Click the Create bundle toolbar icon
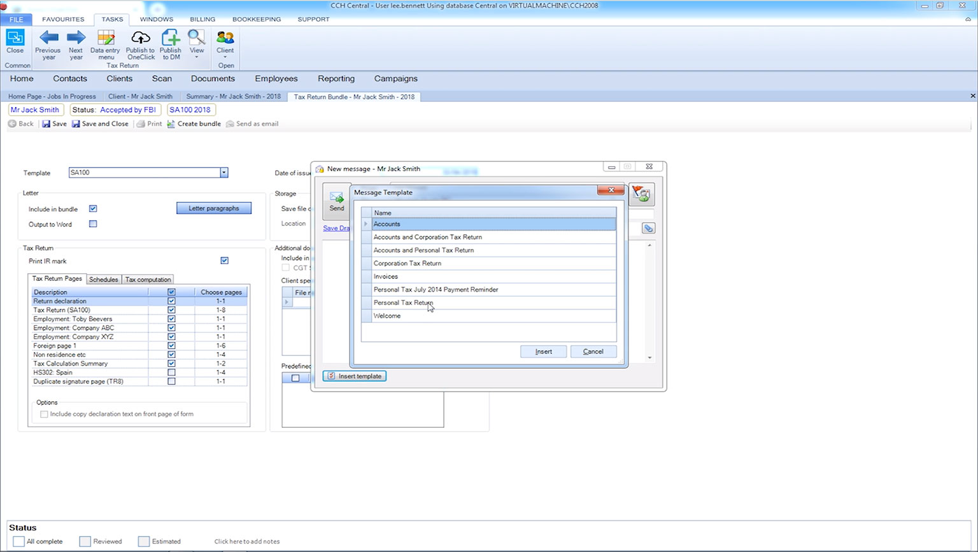Screen dimensions: 978x552 (x=171, y=124)
